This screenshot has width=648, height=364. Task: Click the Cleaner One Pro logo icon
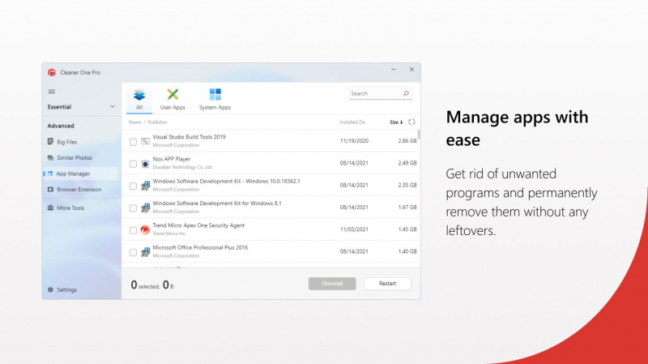click(52, 72)
